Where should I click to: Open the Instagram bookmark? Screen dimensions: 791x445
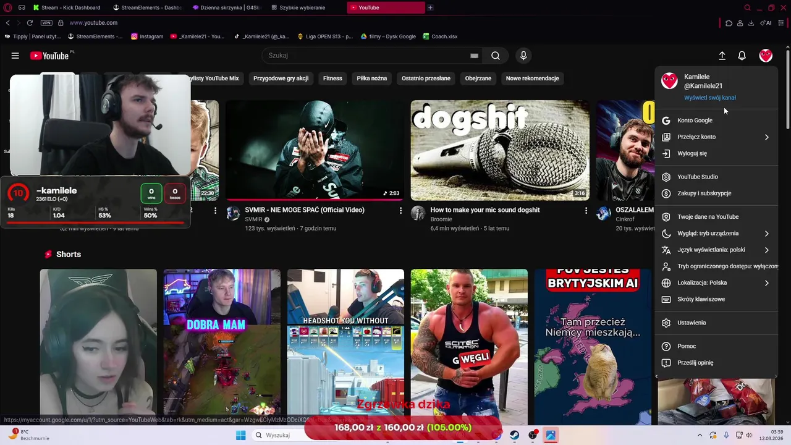(147, 36)
